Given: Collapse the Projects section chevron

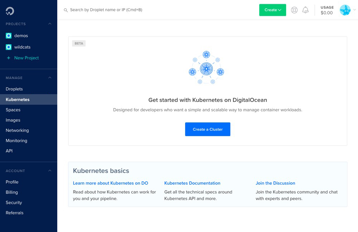Looking at the screenshot, I should click(50, 24).
